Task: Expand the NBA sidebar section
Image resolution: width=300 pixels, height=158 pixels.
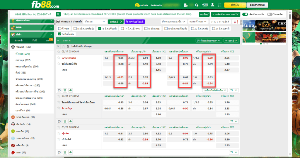Action: tap(32, 27)
